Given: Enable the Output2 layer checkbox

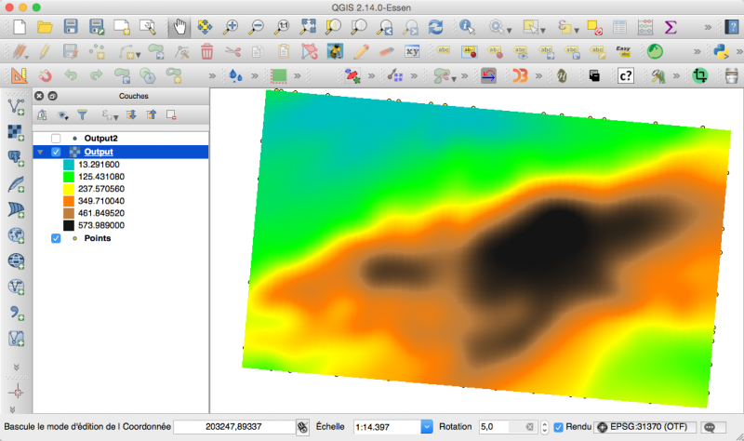Looking at the screenshot, I should tap(56, 138).
